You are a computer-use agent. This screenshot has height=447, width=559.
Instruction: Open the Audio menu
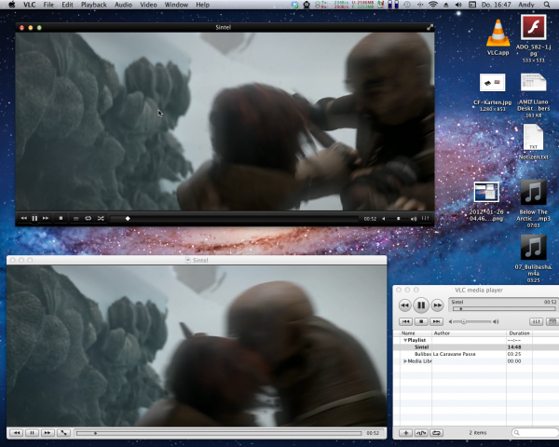click(123, 5)
